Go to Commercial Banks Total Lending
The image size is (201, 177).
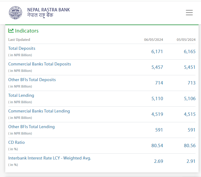pyautogui.click(x=39, y=111)
